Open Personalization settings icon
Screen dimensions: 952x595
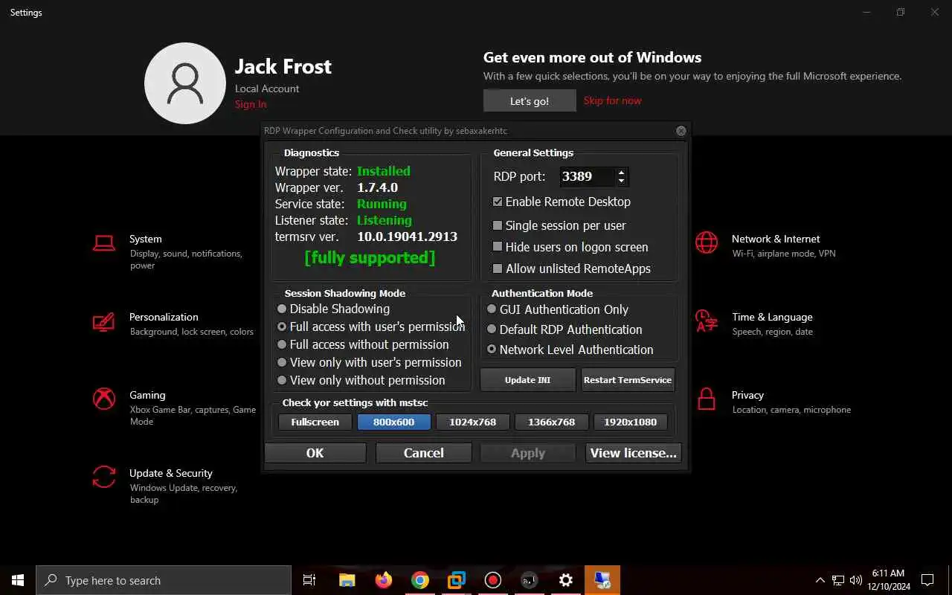pyautogui.click(x=104, y=322)
